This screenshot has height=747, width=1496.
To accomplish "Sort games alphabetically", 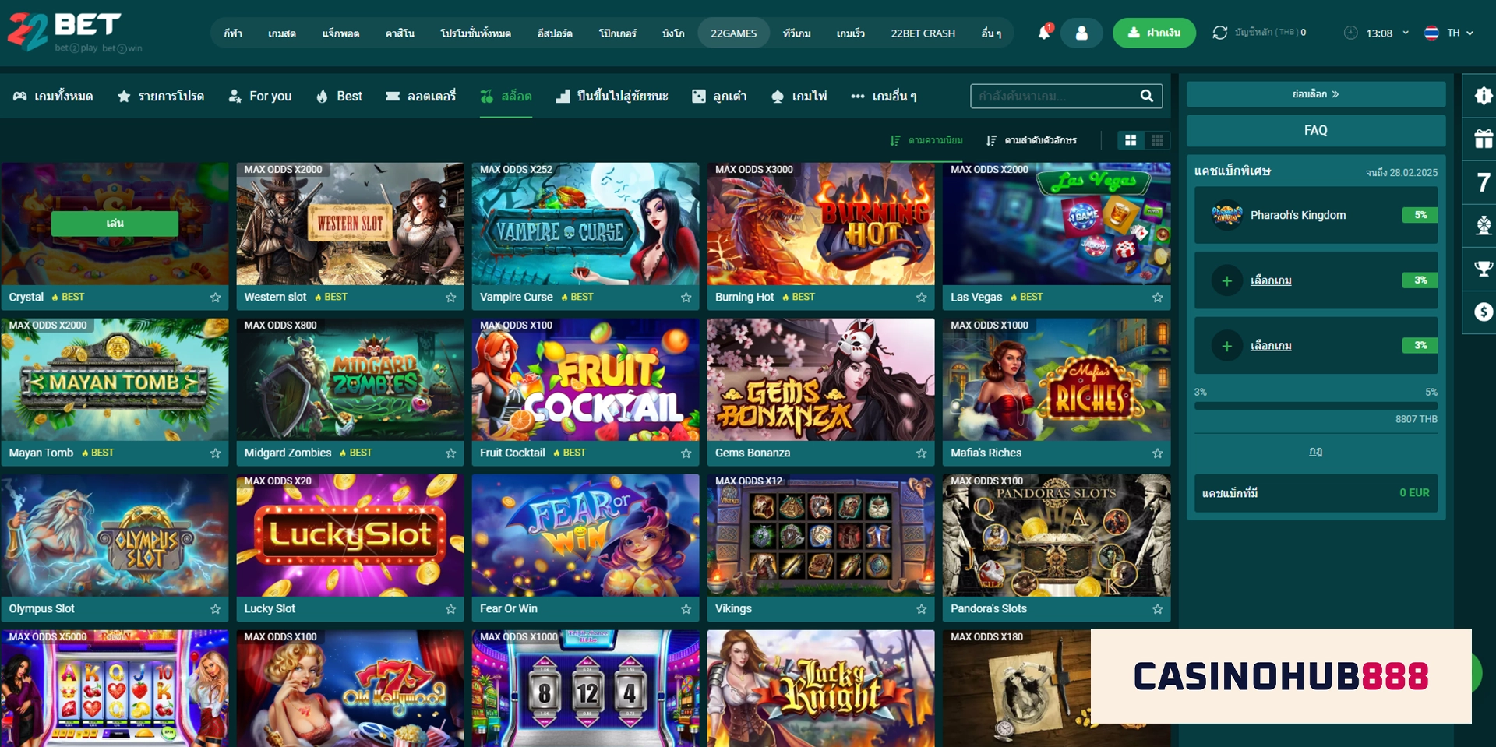I will point(1032,140).
